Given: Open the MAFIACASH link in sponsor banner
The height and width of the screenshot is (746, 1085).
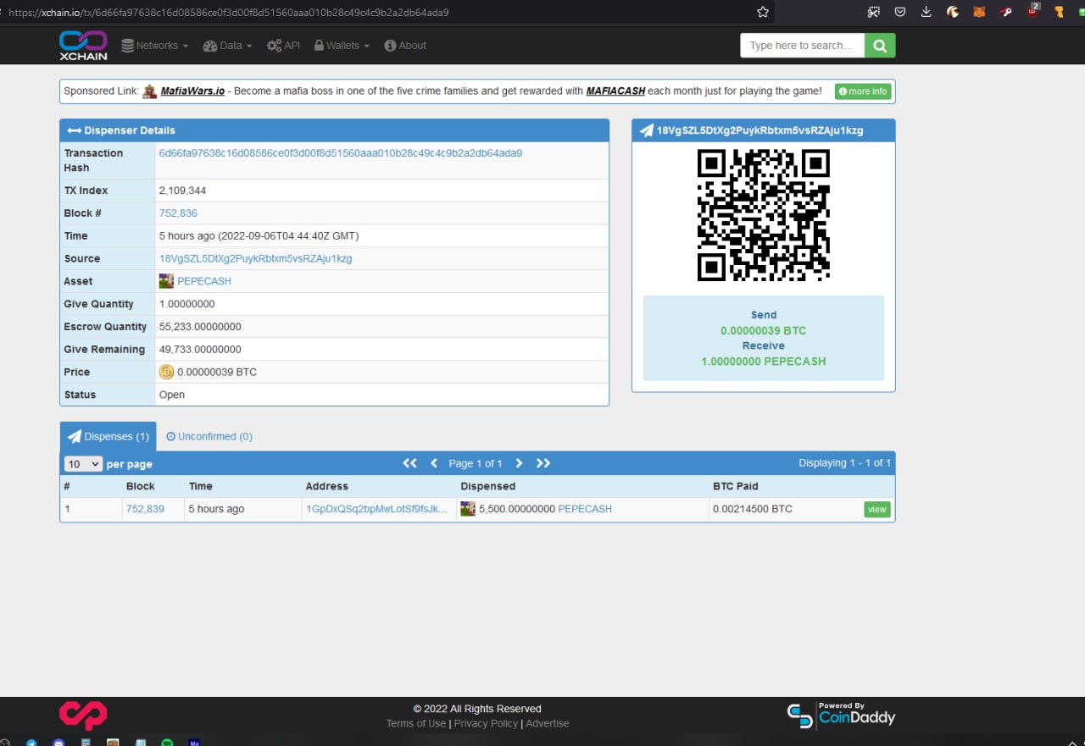Looking at the screenshot, I should point(615,91).
